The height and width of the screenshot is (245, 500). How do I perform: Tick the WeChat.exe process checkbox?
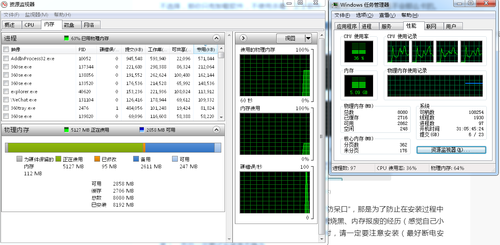pos(6,100)
